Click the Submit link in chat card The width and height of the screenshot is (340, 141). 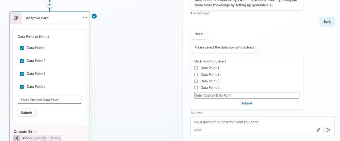(247, 103)
